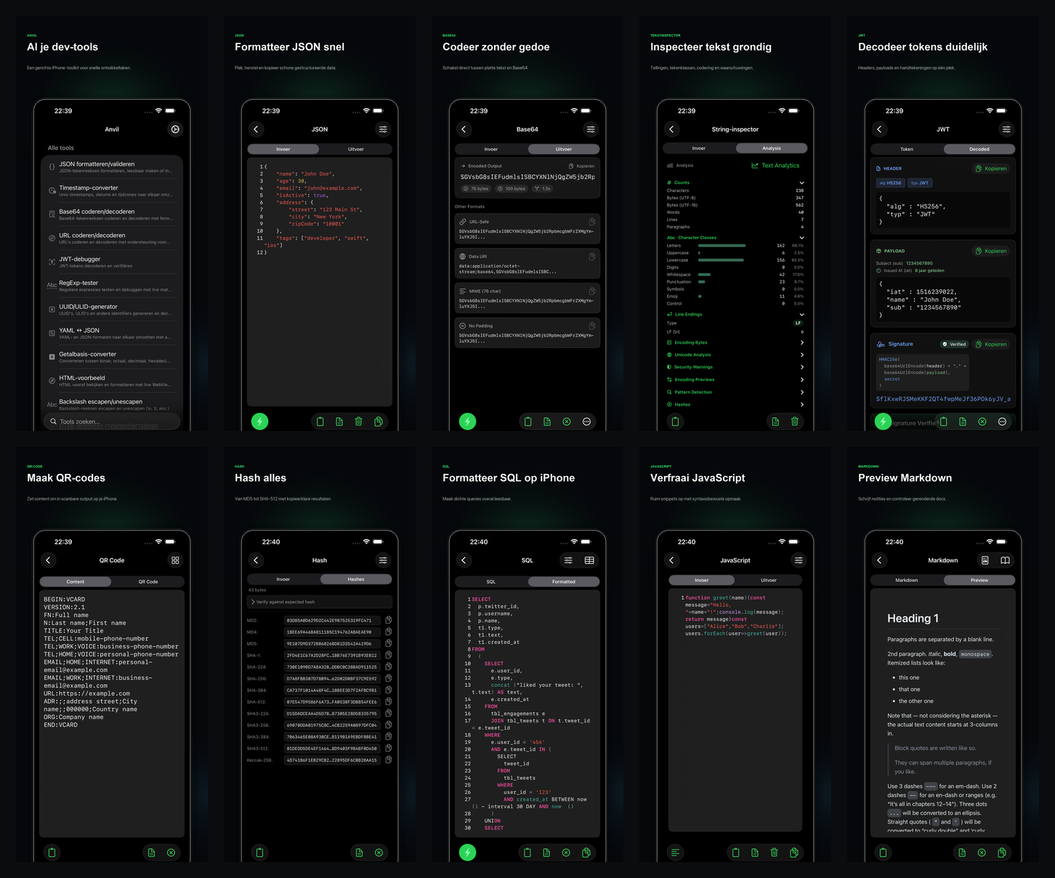The height and width of the screenshot is (878, 1055).
Task: Select QR Code segment on QR Code screen
Action: [148, 581]
